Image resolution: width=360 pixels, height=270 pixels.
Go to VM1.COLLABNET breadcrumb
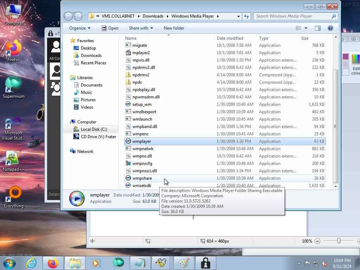(x=118, y=16)
